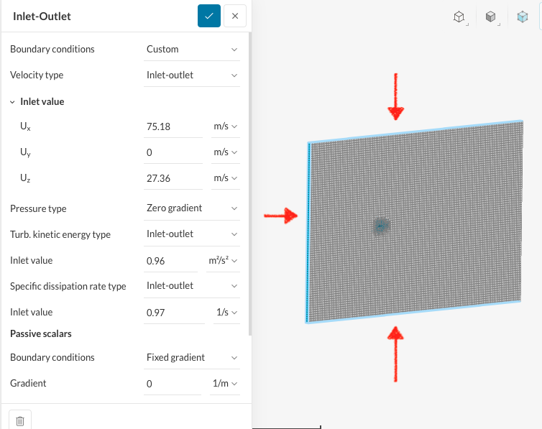
Task: Click the blue translucent cube view icon
Action: (x=522, y=17)
